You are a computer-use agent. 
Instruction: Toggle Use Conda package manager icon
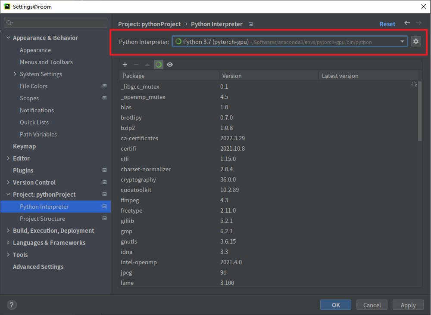pyautogui.click(x=159, y=65)
